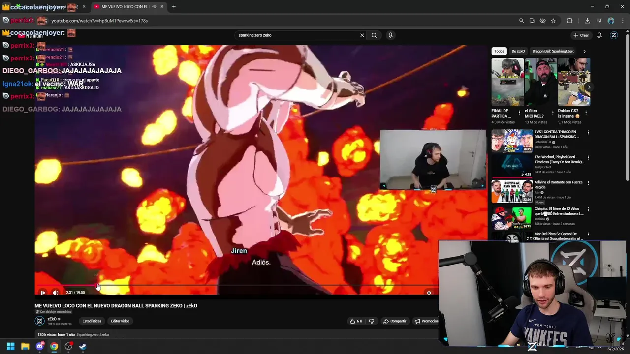This screenshot has width=630, height=354.
Task: Open options for '1VS1 CONTRA THIAGO' video
Action: click(588, 133)
